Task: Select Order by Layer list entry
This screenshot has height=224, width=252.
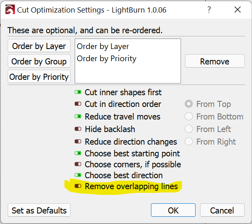Action: [x=103, y=47]
